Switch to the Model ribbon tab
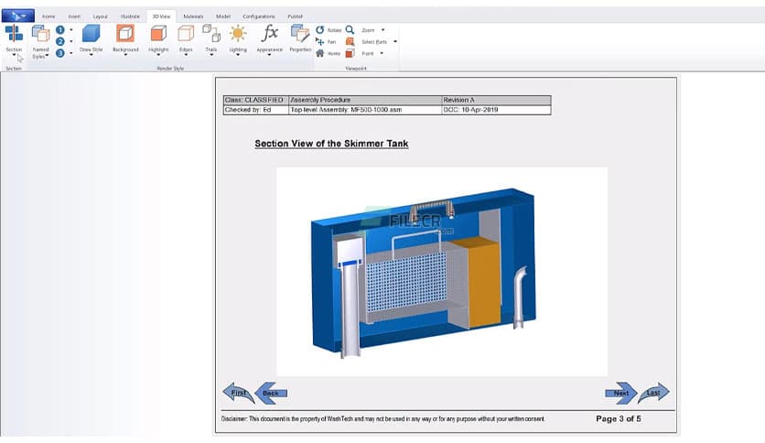The image size is (765, 443). (223, 16)
